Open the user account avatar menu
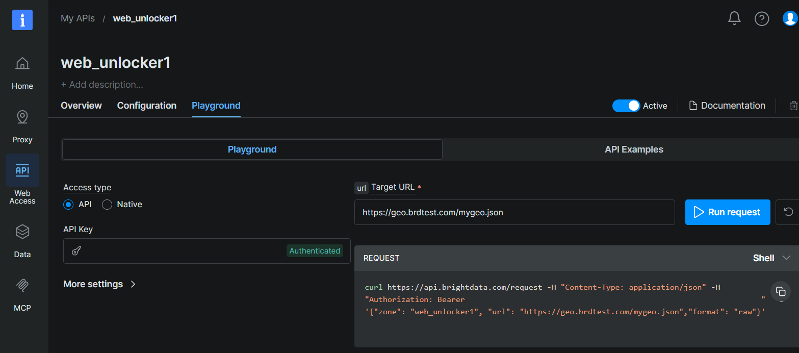Image resolution: width=799 pixels, height=353 pixels. [790, 18]
